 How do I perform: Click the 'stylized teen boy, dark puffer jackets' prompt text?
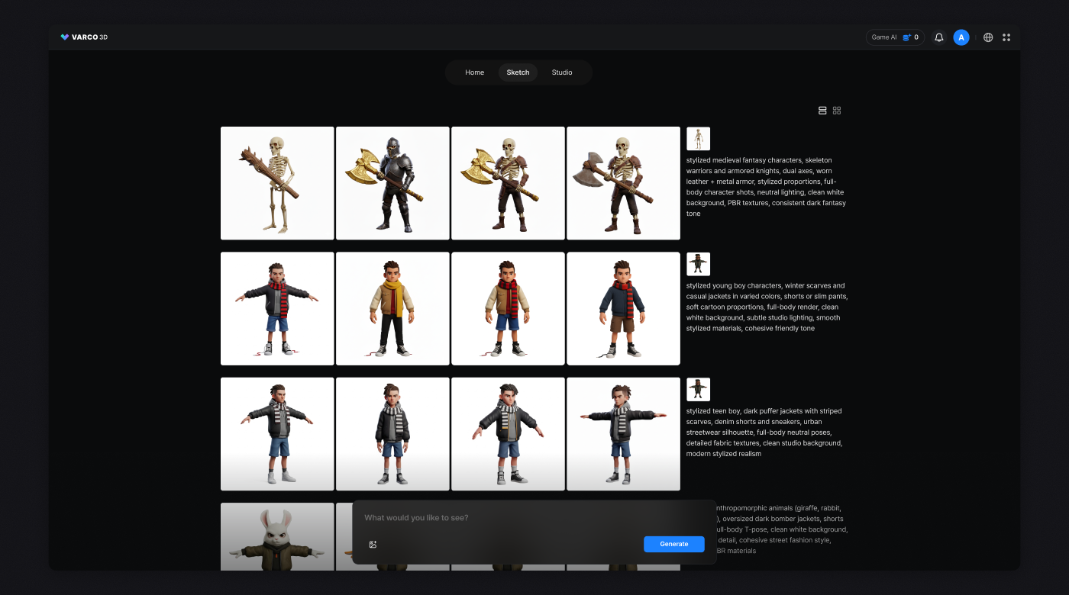tap(765, 433)
